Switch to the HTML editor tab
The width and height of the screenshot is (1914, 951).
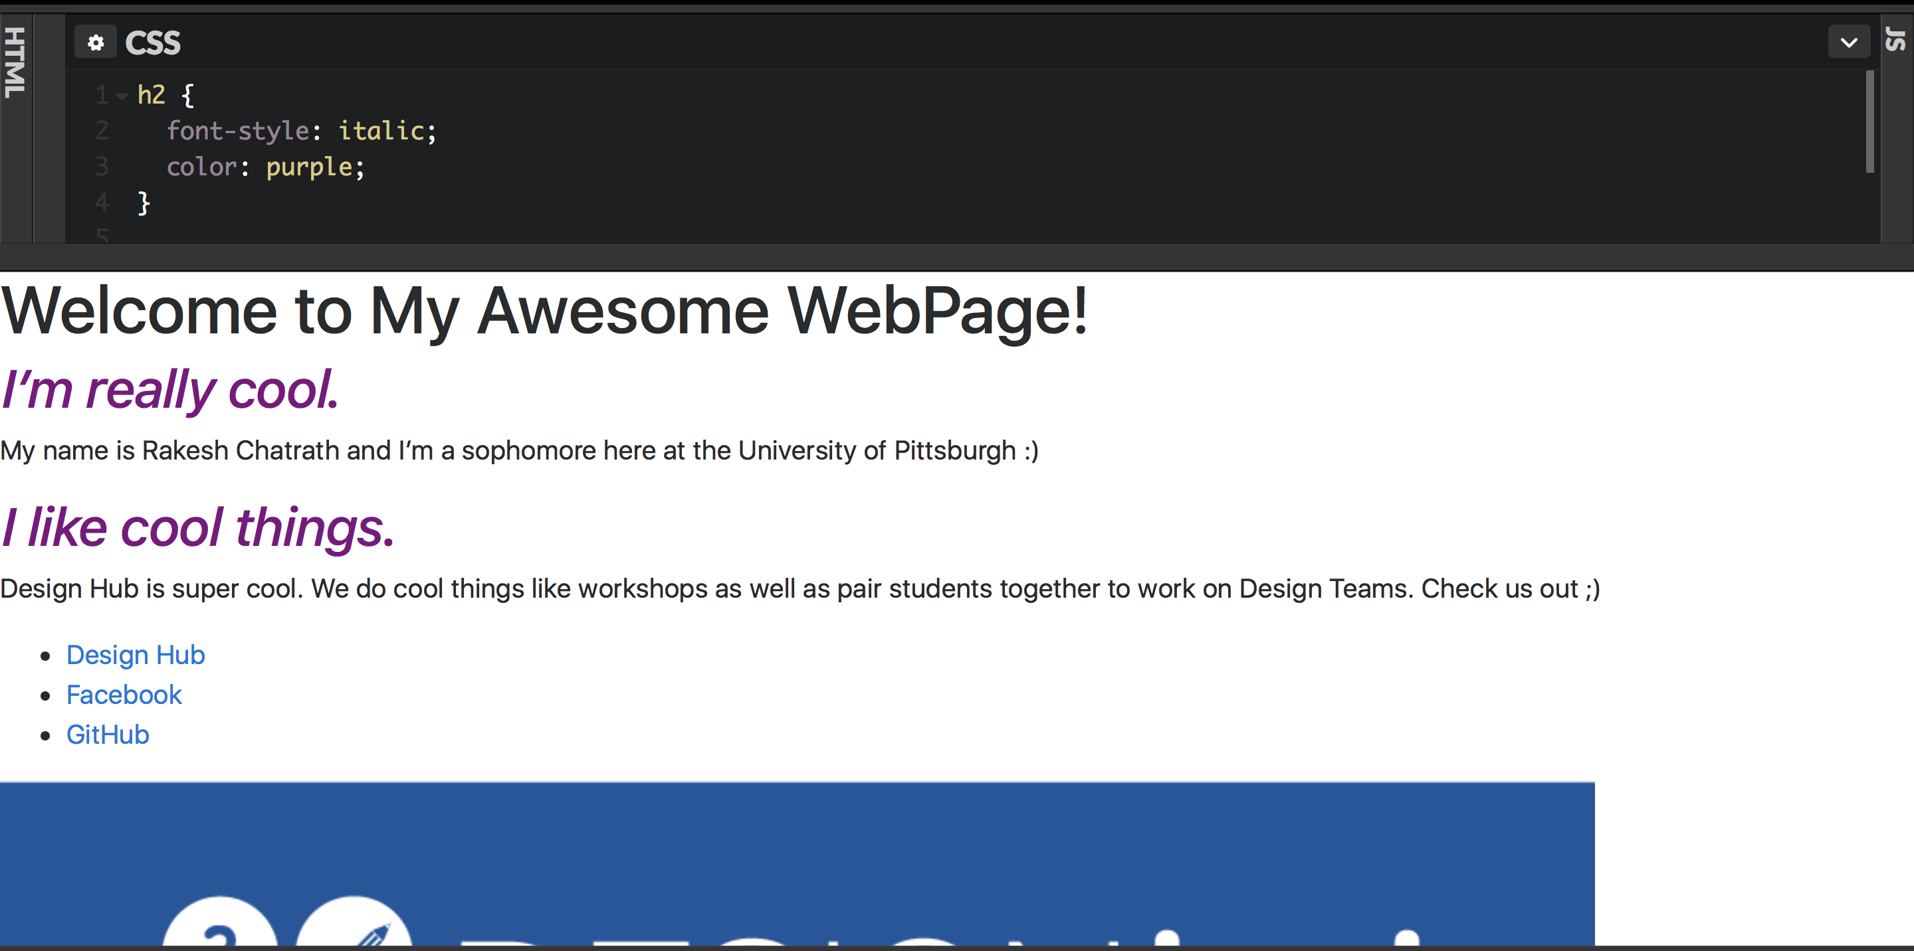click(15, 62)
